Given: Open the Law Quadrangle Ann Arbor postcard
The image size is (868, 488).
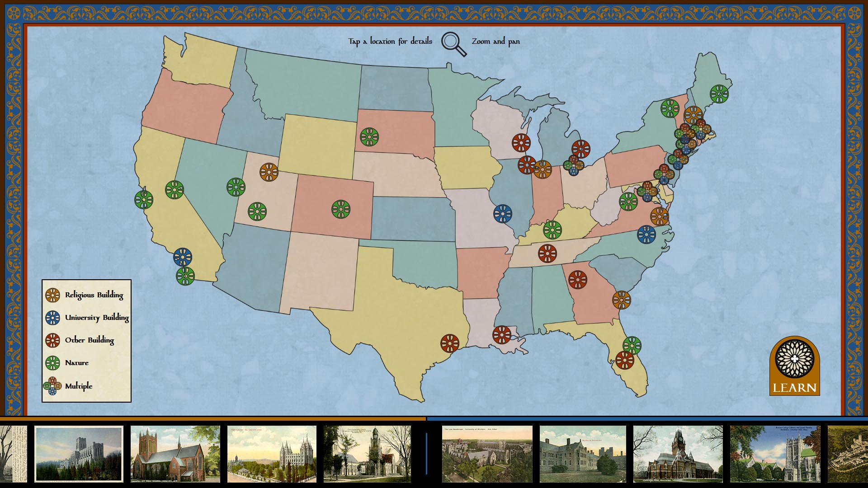Looking at the screenshot, I should [487, 454].
